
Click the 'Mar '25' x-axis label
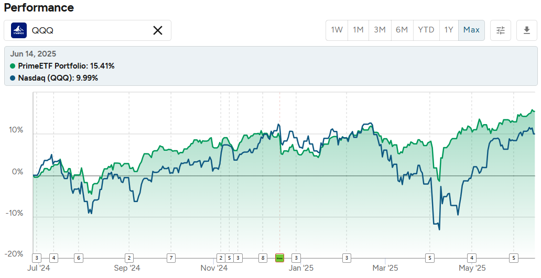click(385, 268)
